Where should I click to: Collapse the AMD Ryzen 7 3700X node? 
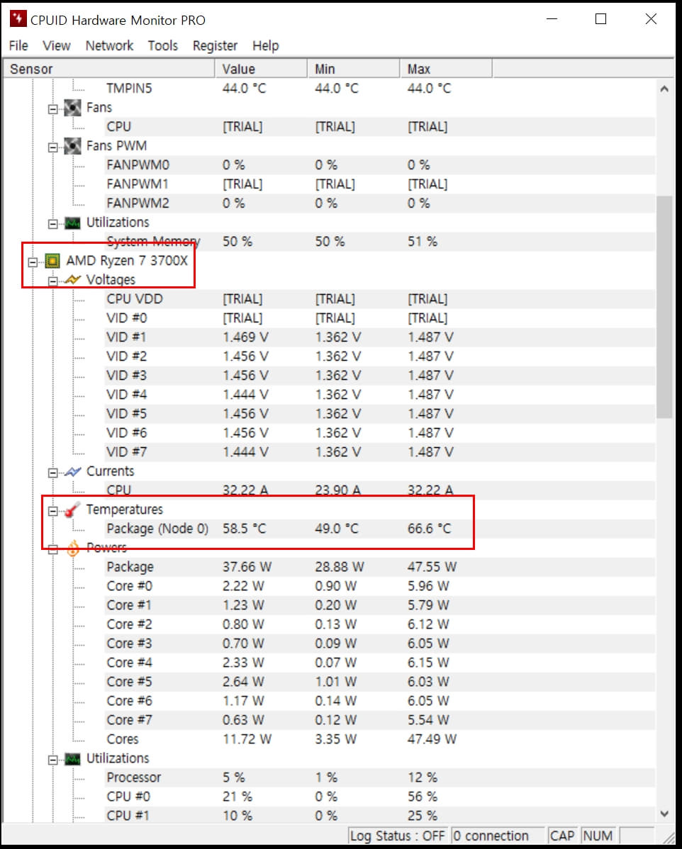(33, 262)
